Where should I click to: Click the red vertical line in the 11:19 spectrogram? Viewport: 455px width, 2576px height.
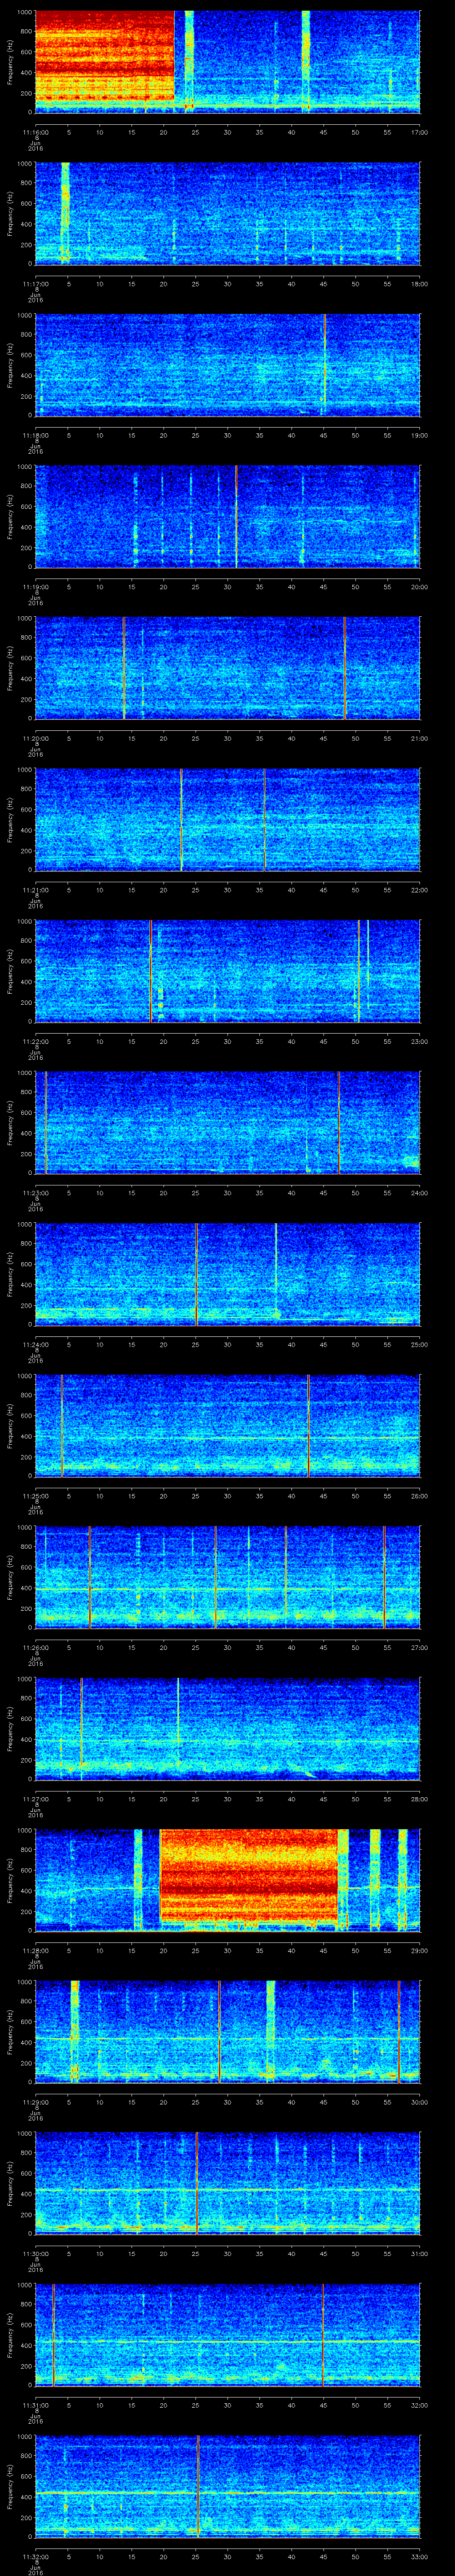[236, 516]
